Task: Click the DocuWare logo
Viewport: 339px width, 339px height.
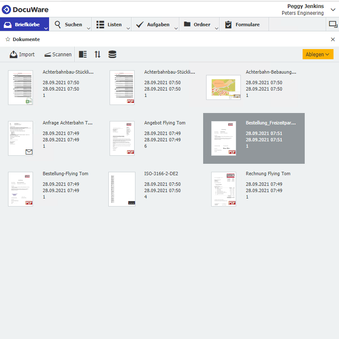Action: pyautogui.click(x=25, y=9)
